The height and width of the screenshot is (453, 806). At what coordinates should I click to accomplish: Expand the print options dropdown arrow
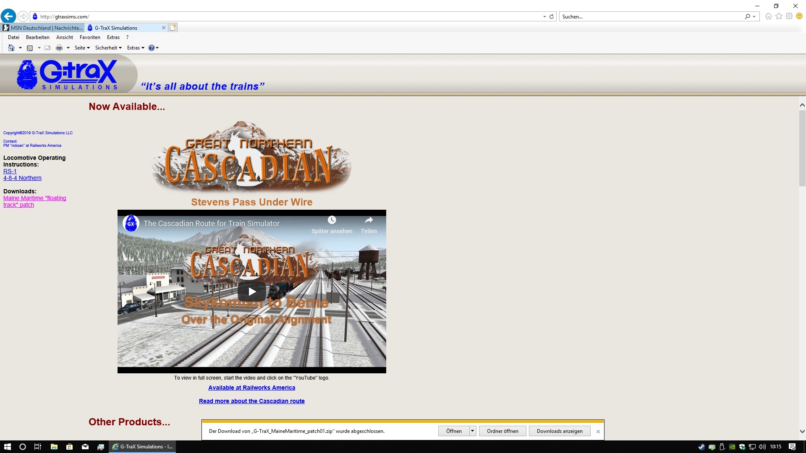[x=68, y=48]
